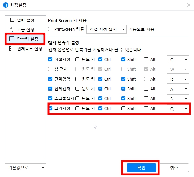Viewport: 194px width, 177px height.
Task: Select the 단축키 설정 section
Action: coord(25,39)
